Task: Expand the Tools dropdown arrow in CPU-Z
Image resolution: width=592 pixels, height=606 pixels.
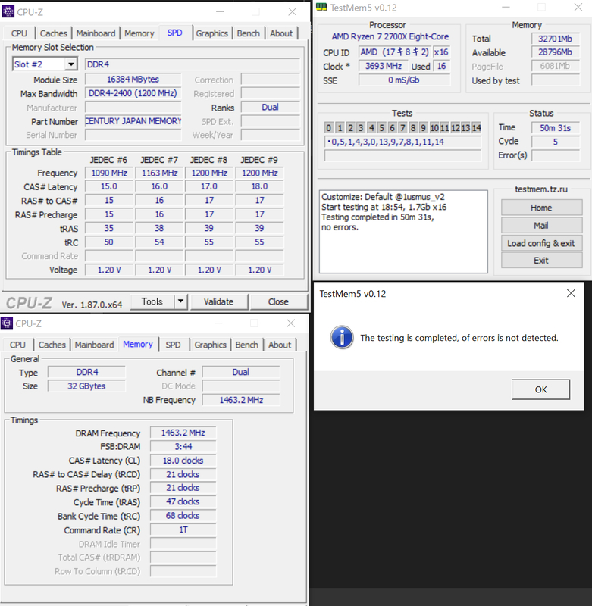Action: tap(180, 301)
